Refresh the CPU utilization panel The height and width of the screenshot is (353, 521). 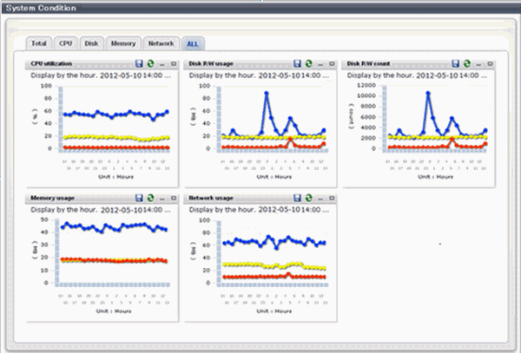point(149,64)
